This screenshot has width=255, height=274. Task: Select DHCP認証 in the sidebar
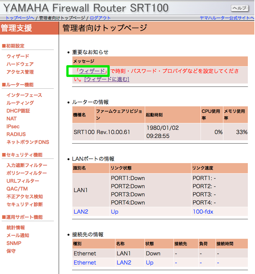point(18,111)
